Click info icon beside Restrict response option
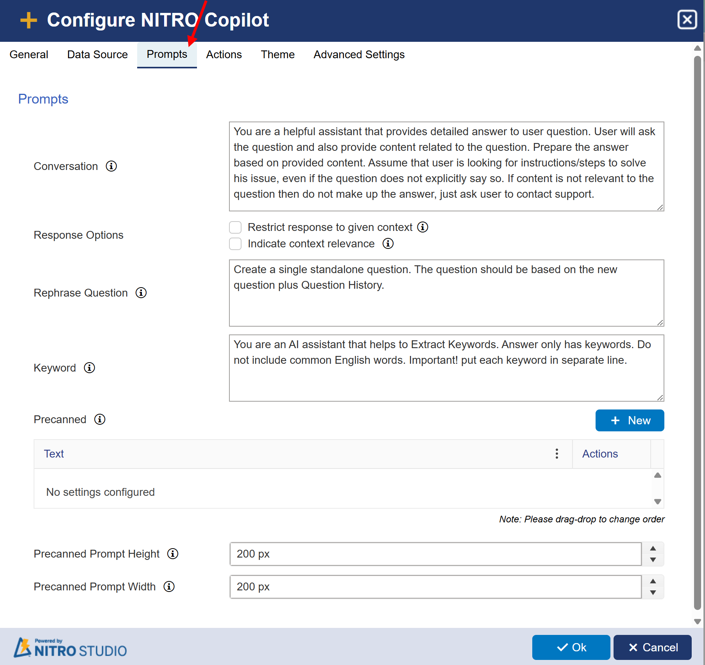 (x=422, y=227)
